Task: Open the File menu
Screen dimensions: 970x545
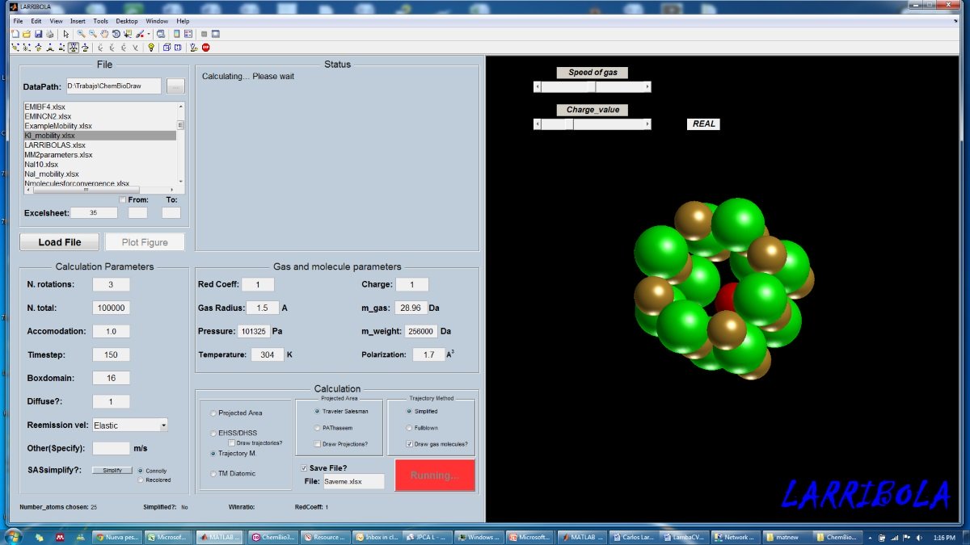Action: pyautogui.click(x=18, y=21)
